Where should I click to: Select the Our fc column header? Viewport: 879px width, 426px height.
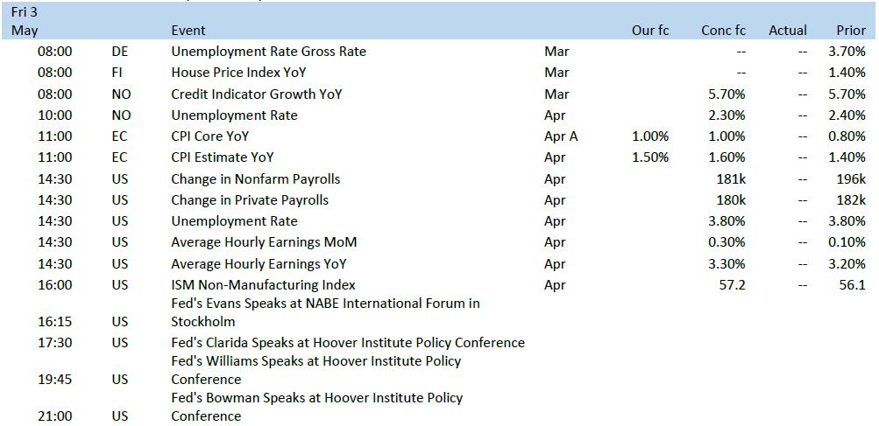tap(650, 31)
